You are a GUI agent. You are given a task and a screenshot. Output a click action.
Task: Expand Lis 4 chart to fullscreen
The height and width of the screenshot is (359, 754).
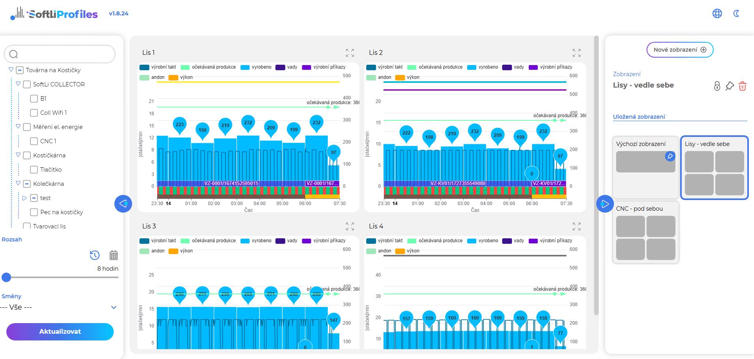pos(577,226)
